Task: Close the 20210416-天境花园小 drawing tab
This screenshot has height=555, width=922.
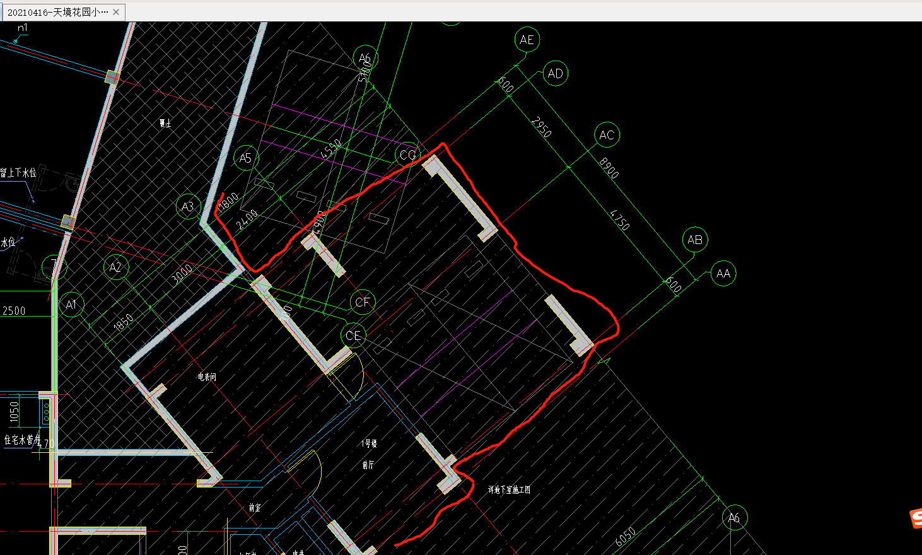Action: click(x=116, y=12)
